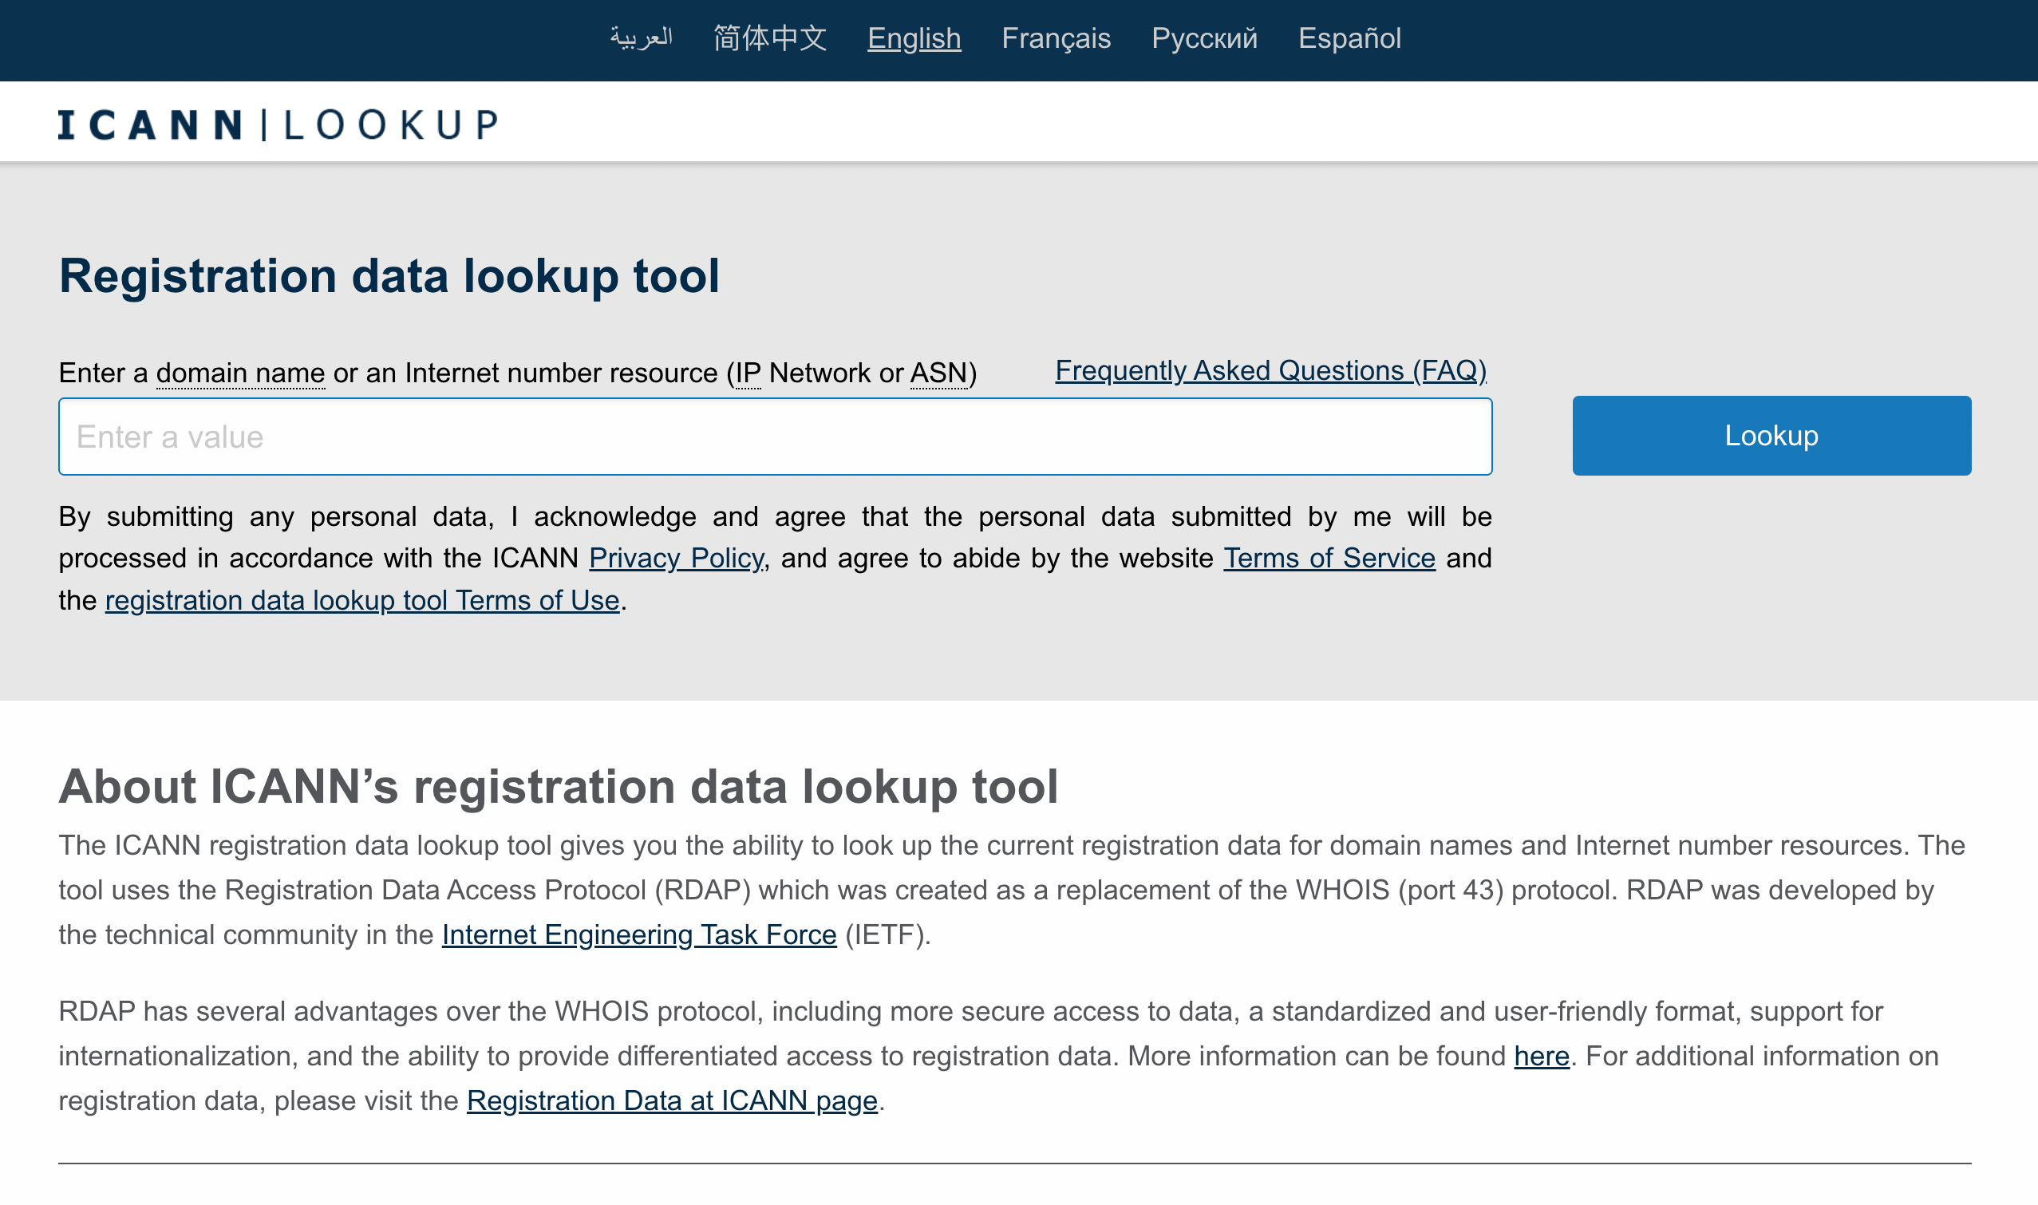Switch language to Arabic (العربية)
The width and height of the screenshot is (2038, 1205).
tap(641, 38)
